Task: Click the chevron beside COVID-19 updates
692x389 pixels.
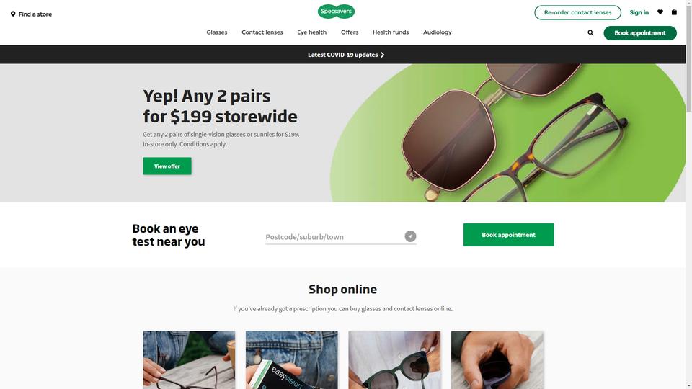Action: tap(382, 55)
